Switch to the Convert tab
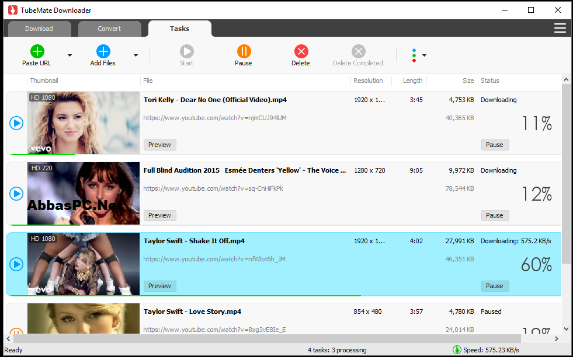This screenshot has height=357, width=573. tap(109, 29)
